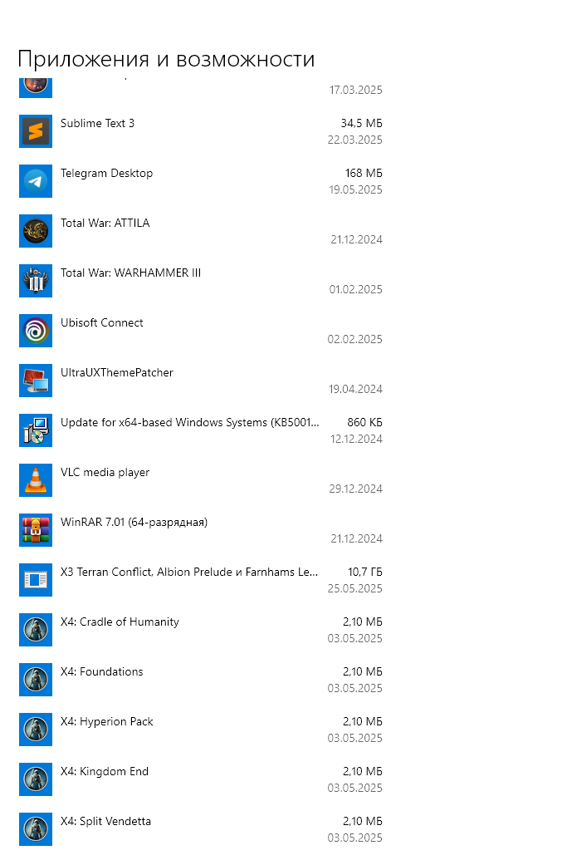
Task: Click the Приложения и возможности heading
Action: [x=167, y=59]
